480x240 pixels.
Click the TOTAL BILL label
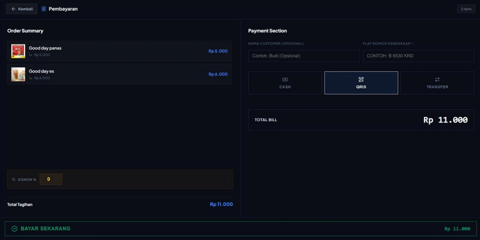click(266, 120)
